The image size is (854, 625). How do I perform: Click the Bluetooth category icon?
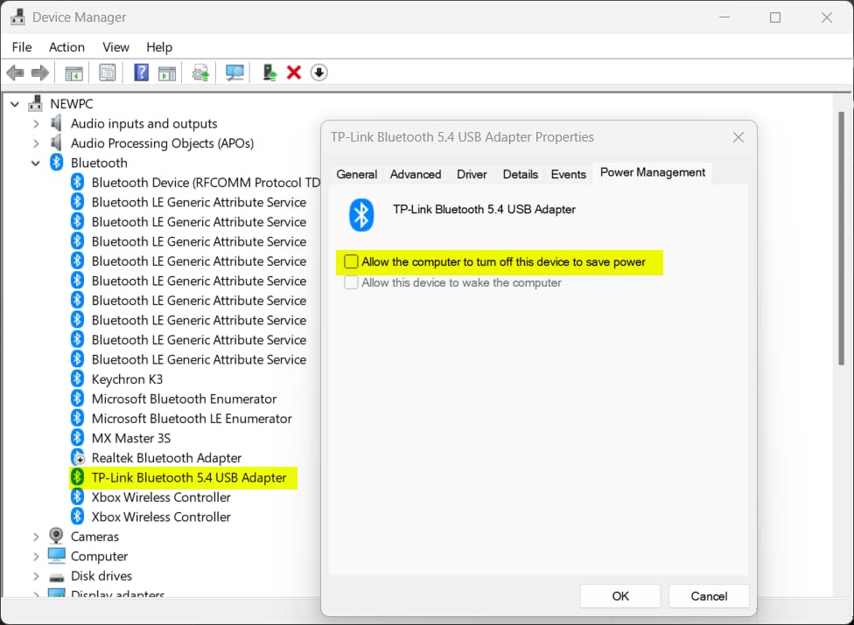coord(57,162)
